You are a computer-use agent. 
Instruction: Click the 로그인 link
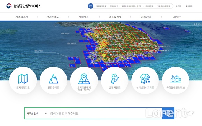pyautogui.click(x=178, y=6)
